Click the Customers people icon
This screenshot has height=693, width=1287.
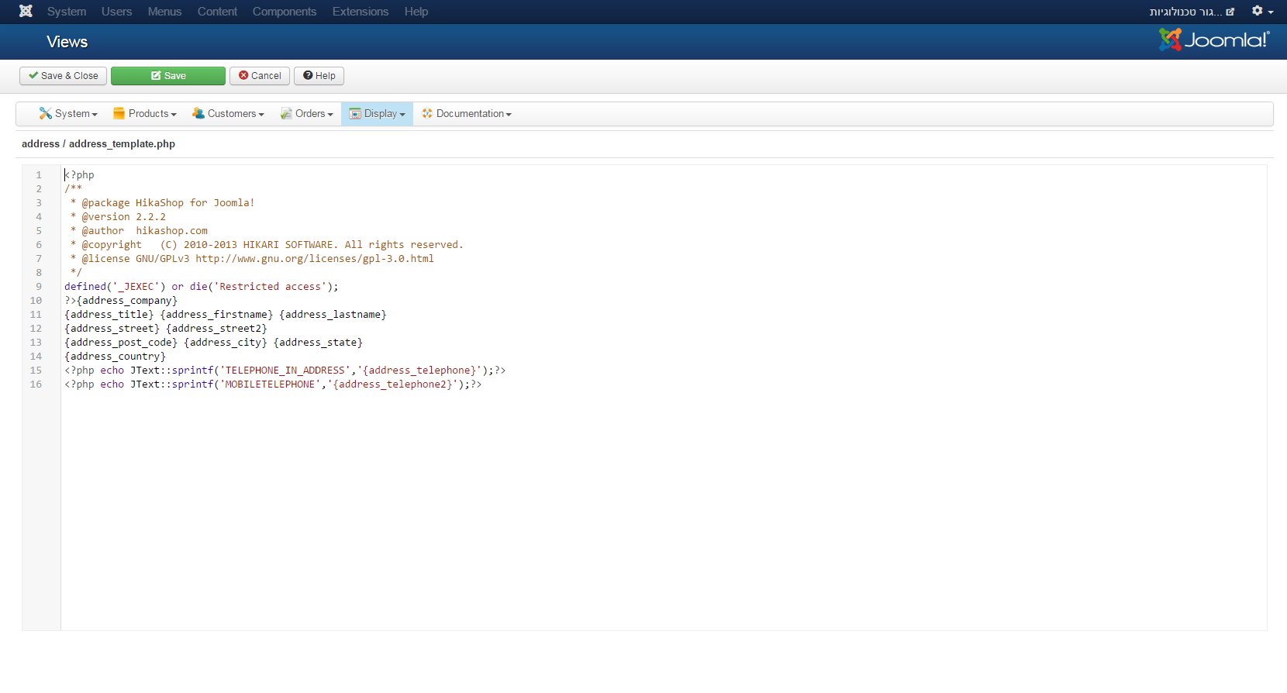click(x=198, y=113)
